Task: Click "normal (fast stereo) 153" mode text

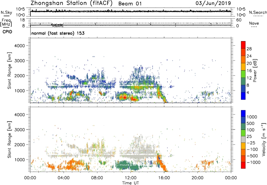Action: click(58, 33)
